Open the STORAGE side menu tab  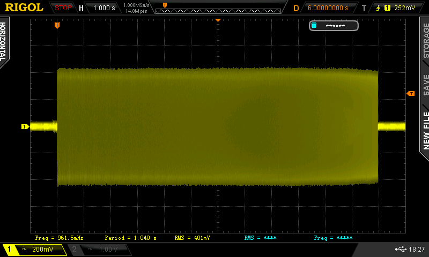425,40
